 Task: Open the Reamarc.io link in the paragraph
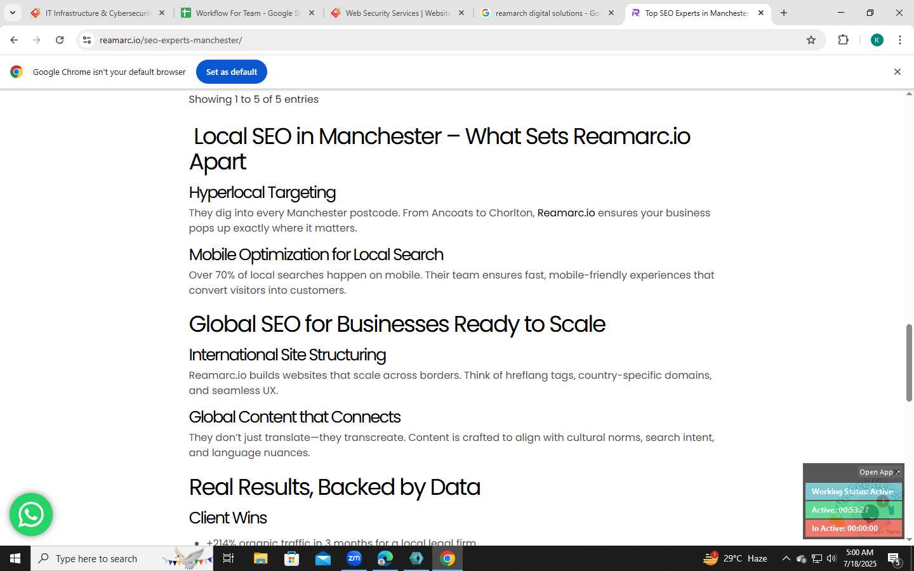566,213
